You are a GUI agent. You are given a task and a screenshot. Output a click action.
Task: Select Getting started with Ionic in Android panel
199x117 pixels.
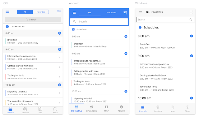tap(99, 72)
